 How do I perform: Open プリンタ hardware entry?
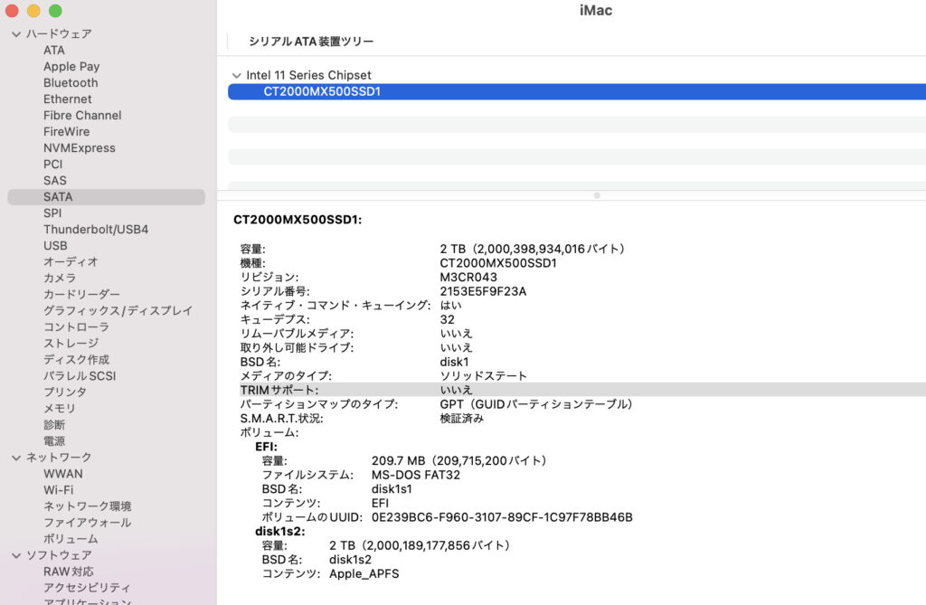(x=65, y=392)
